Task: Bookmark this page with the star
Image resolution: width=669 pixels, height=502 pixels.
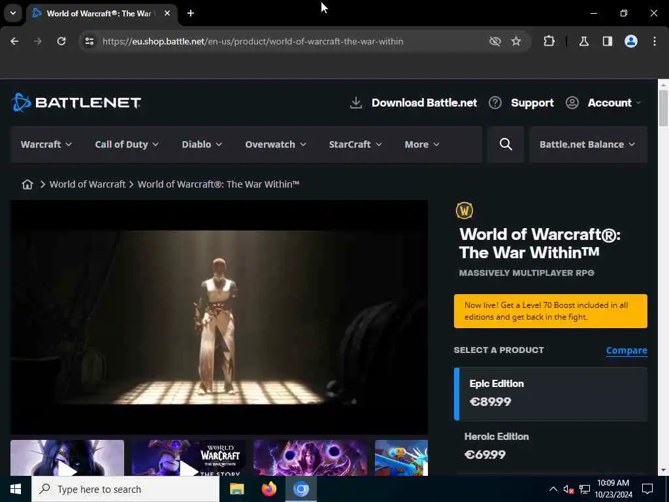Action: point(516,41)
